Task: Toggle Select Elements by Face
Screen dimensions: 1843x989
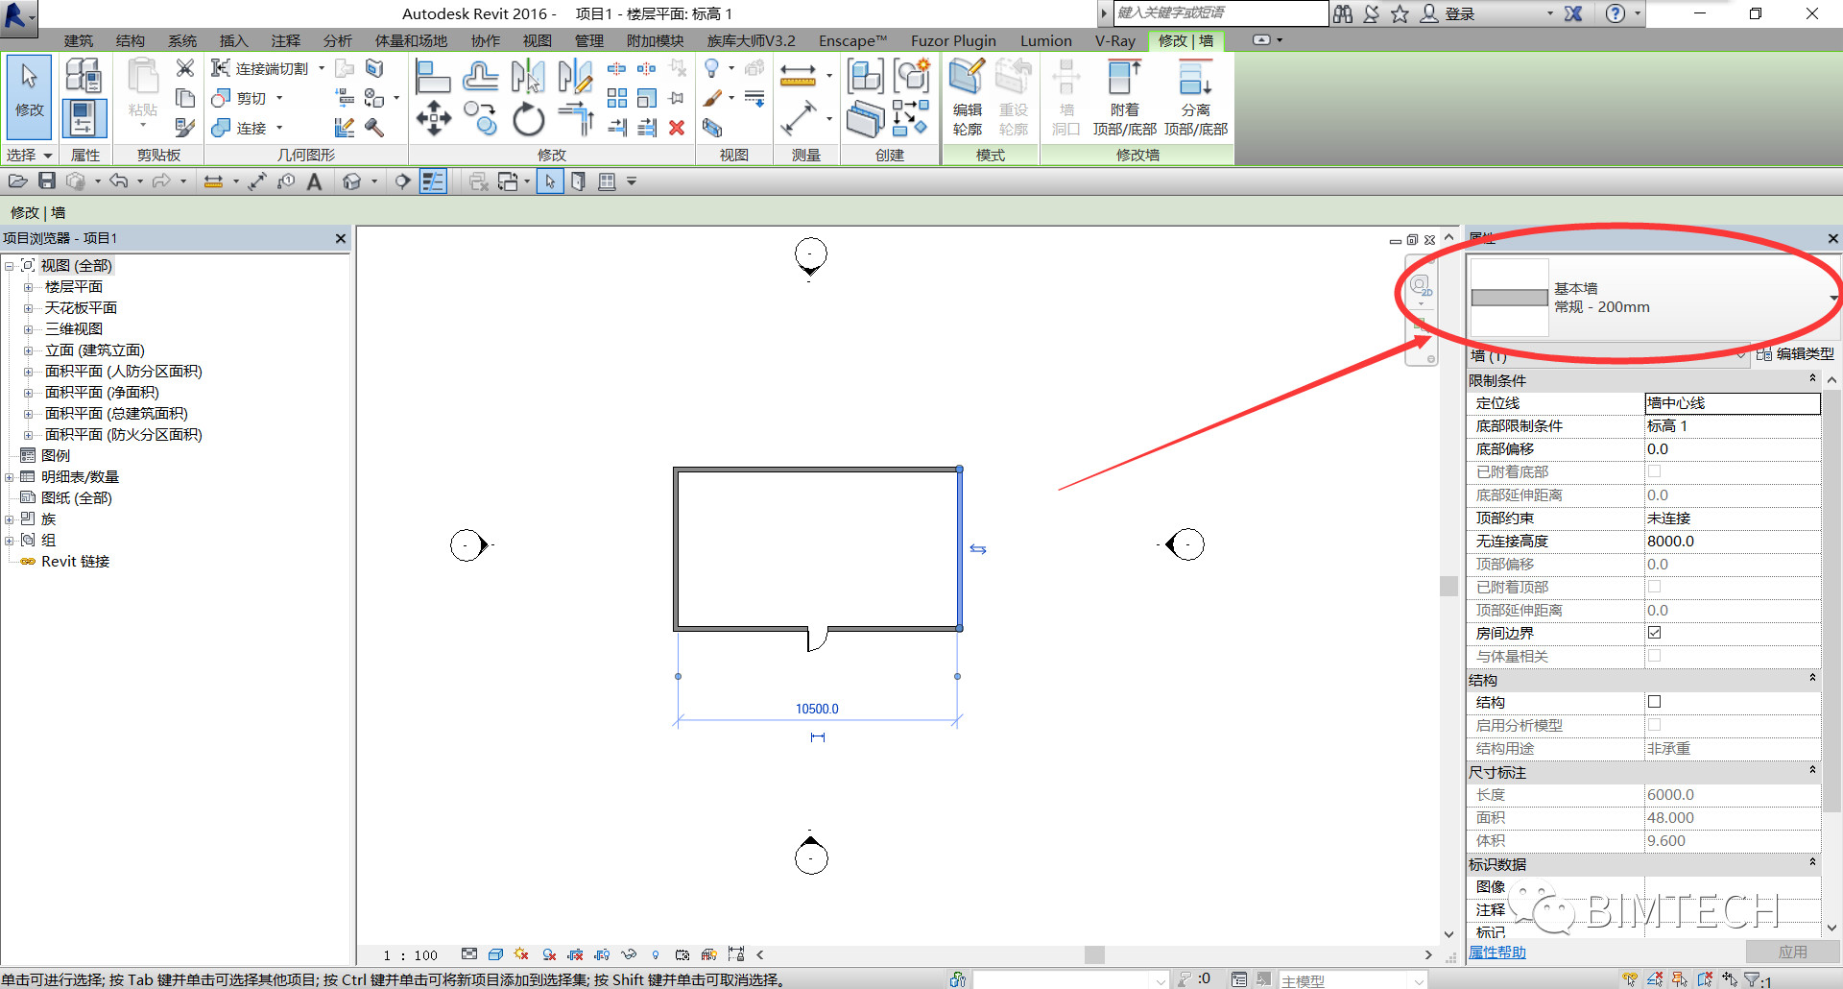Action: point(1705,979)
